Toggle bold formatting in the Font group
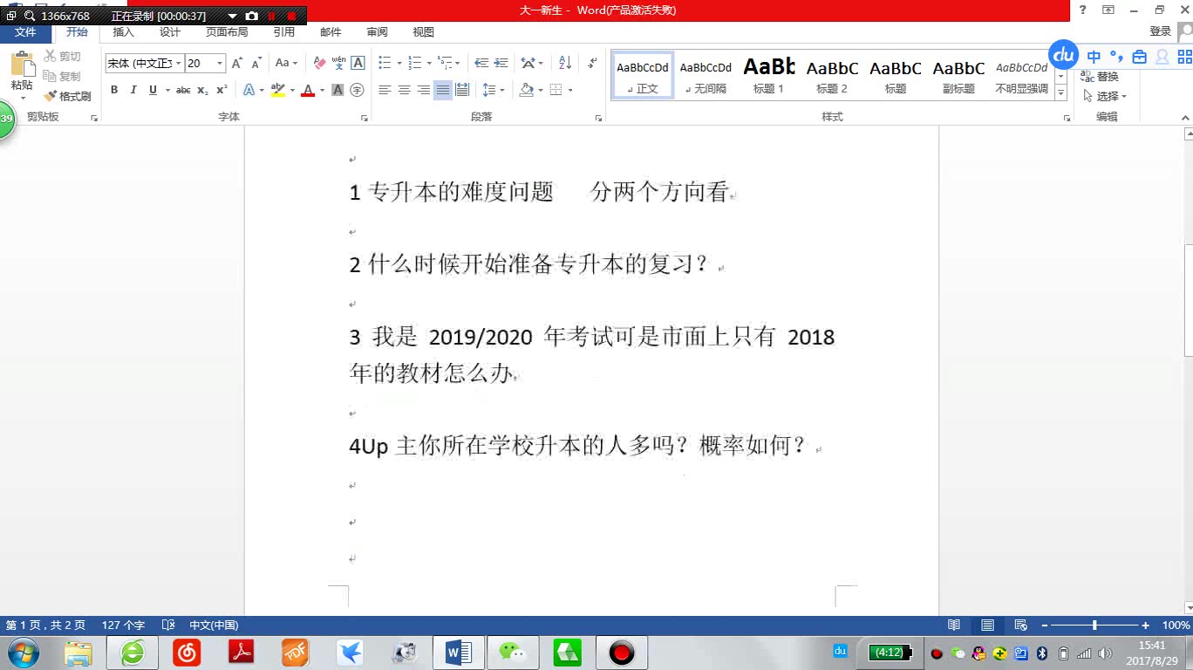 (114, 90)
